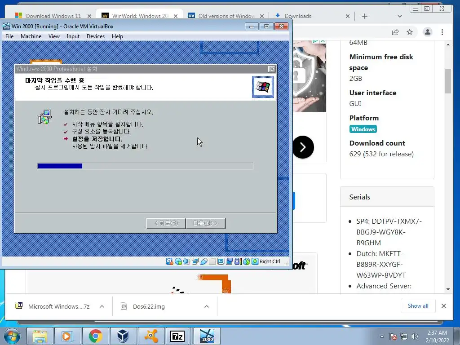Open the VirtualBox File menu
Screen dimensions: 460x345
point(9,36)
